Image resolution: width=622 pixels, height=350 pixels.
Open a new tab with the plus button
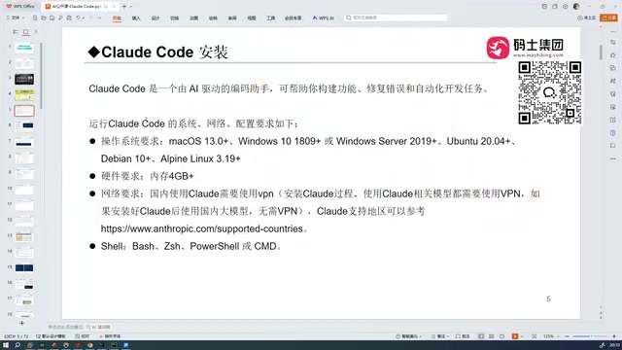124,7
